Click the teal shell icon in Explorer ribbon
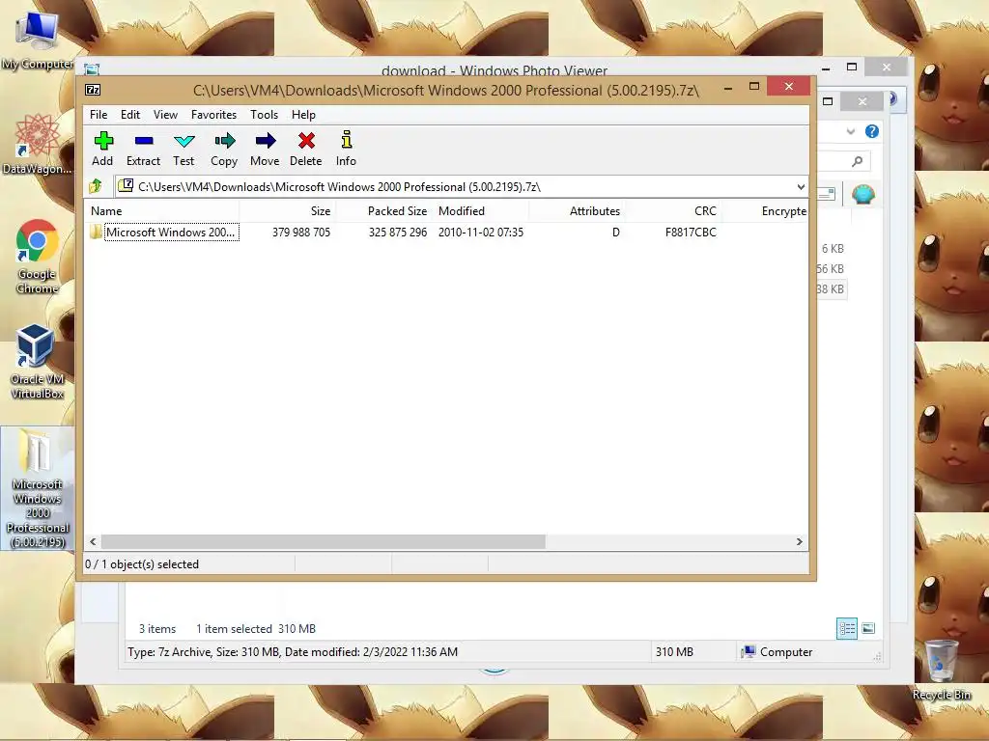The image size is (989, 741). (862, 194)
